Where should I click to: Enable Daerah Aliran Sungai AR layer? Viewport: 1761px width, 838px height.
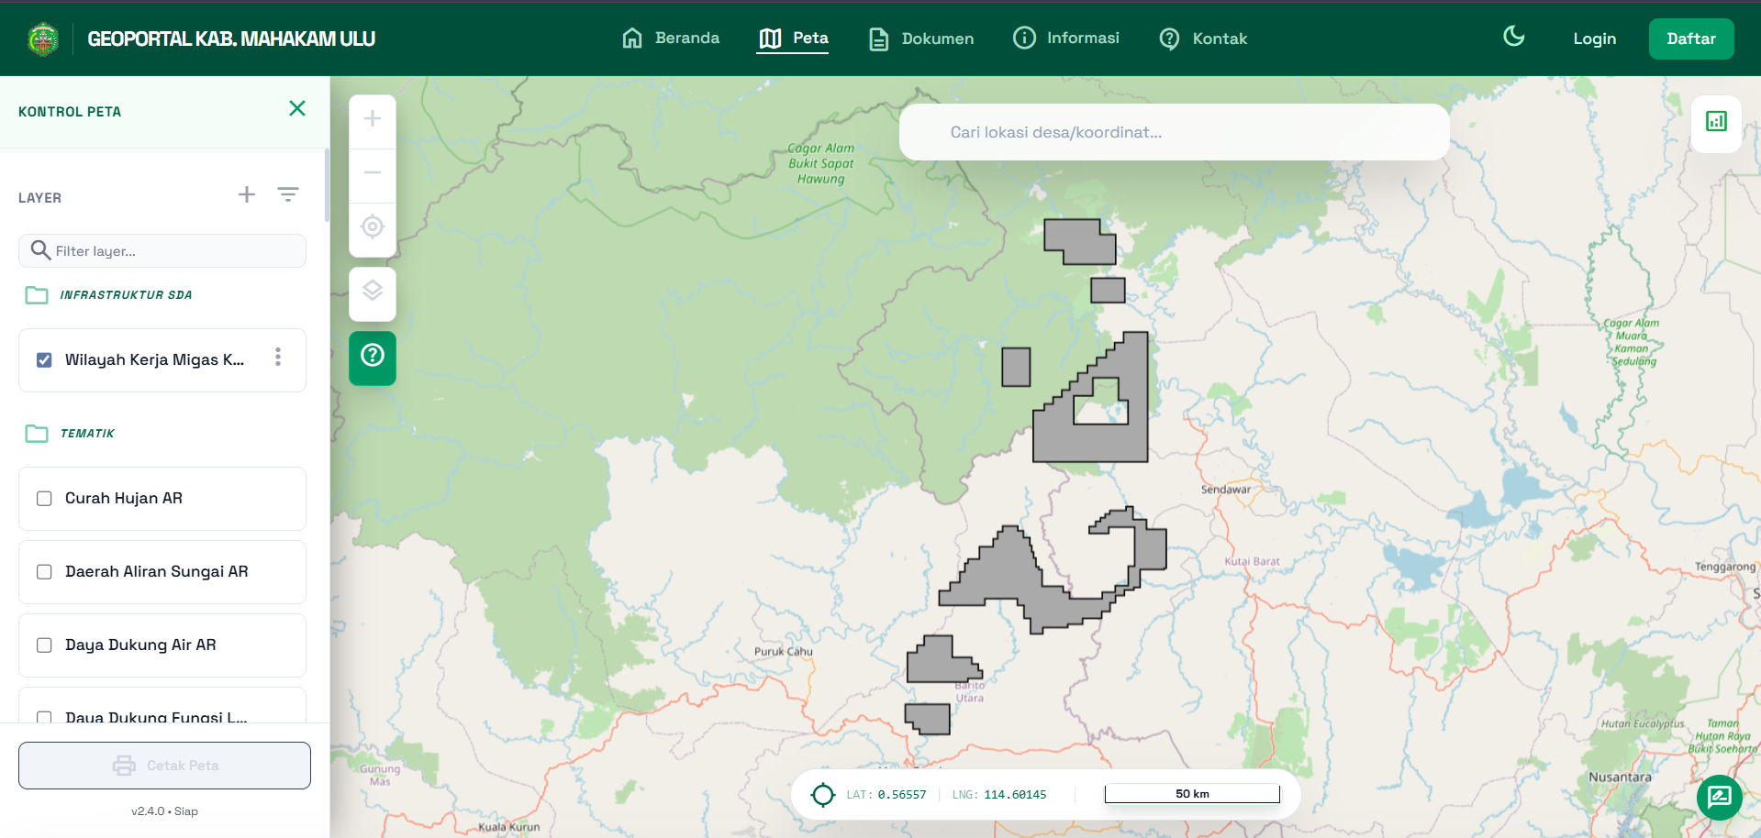pyautogui.click(x=44, y=572)
